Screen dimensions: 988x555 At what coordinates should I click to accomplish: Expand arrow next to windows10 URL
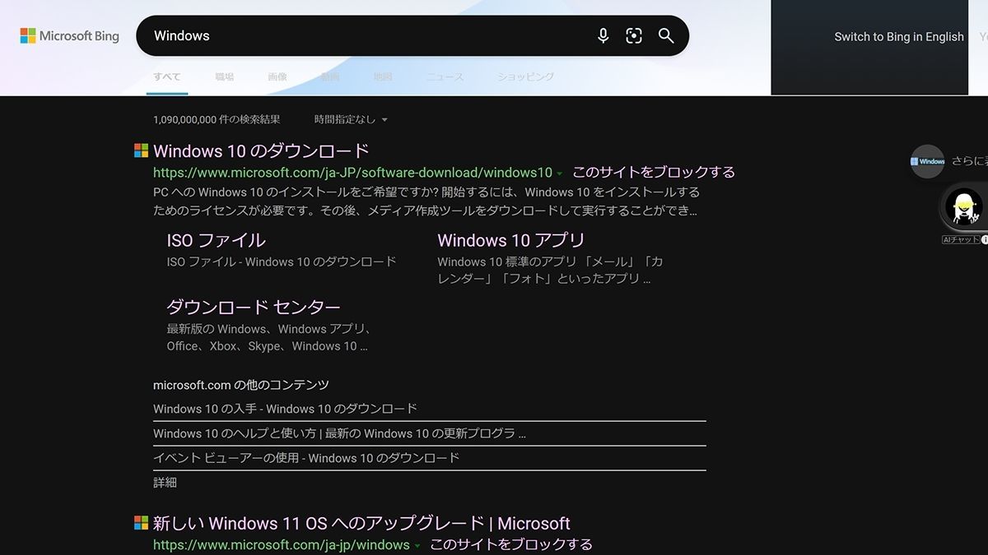pyautogui.click(x=560, y=173)
